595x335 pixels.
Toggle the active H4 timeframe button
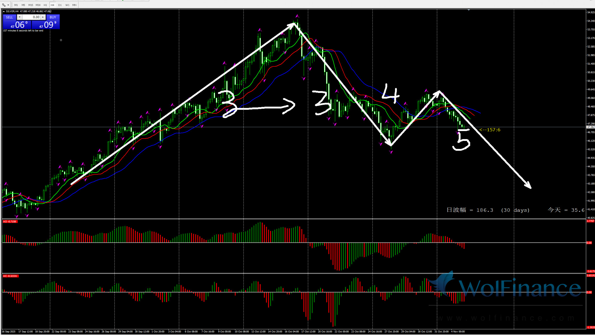click(x=53, y=5)
